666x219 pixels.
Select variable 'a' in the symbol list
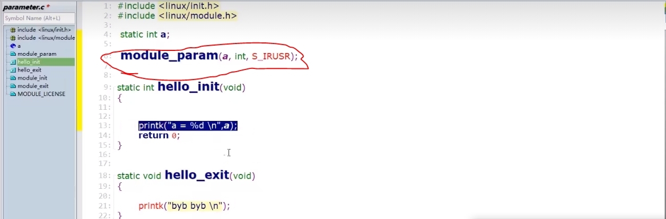coord(19,46)
